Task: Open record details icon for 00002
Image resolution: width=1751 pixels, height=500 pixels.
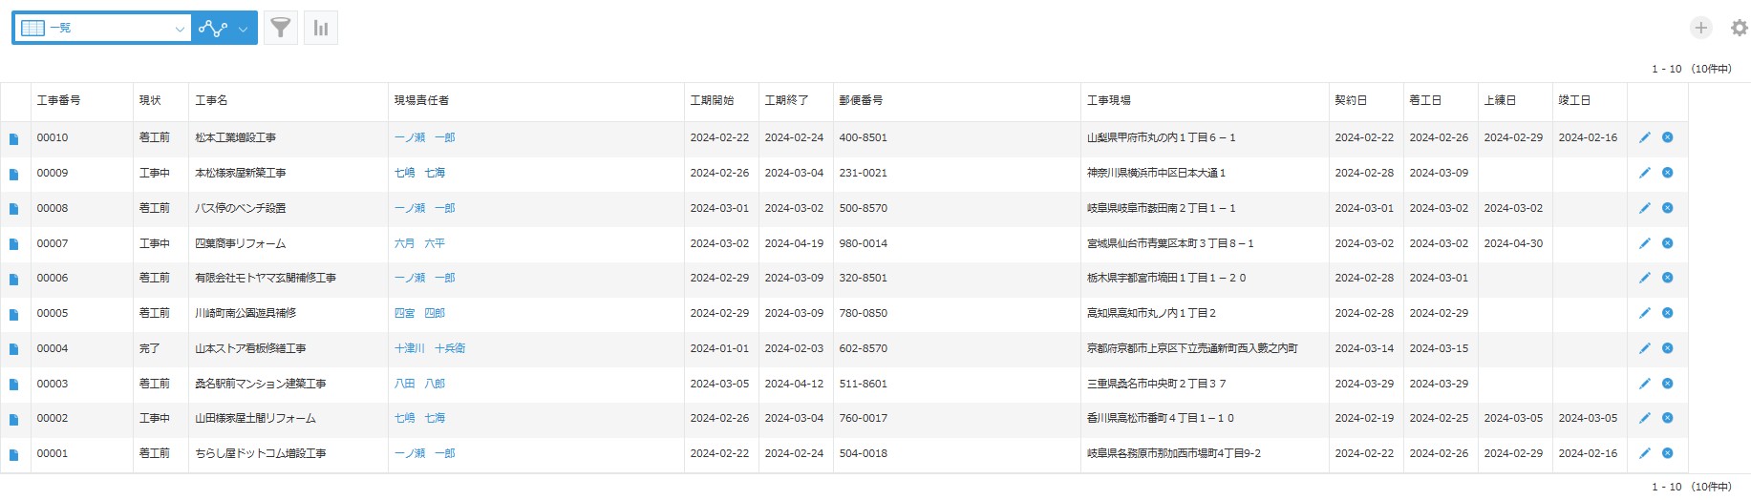Action: click(14, 419)
